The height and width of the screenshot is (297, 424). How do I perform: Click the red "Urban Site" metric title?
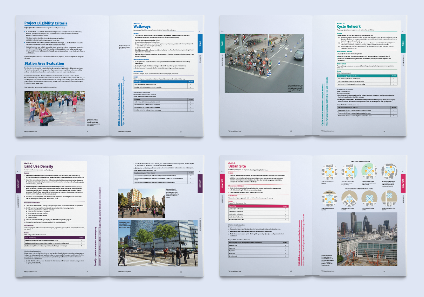pyautogui.click(x=237, y=166)
